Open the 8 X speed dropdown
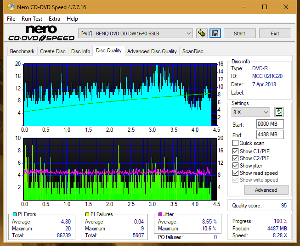 (x=251, y=112)
